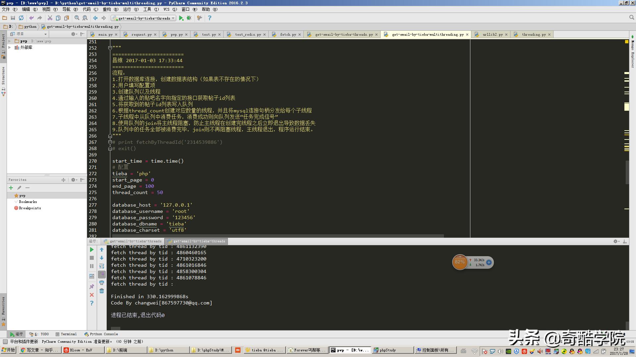The image size is (636, 357).
Task: Click the editor vertical scrollbar thumb
Action: pyautogui.click(x=627, y=172)
